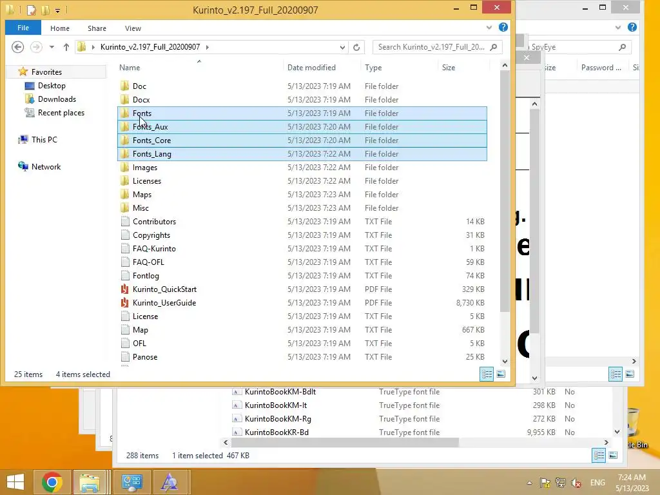Select the Panose text file
This screenshot has width=660, height=495.
[302, 356]
